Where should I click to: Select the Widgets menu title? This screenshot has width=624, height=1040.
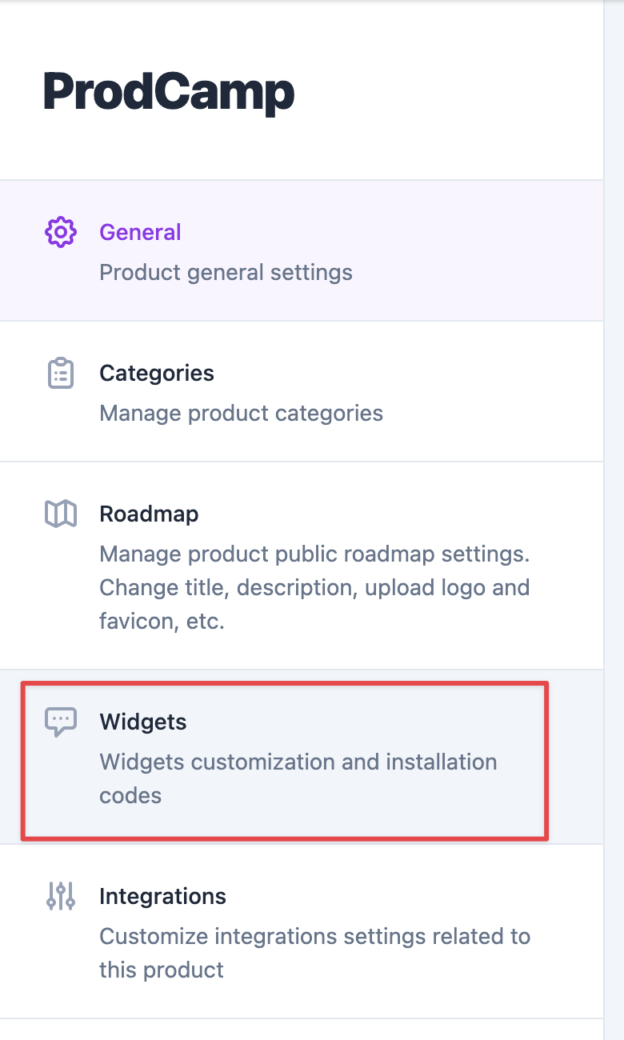tap(143, 722)
